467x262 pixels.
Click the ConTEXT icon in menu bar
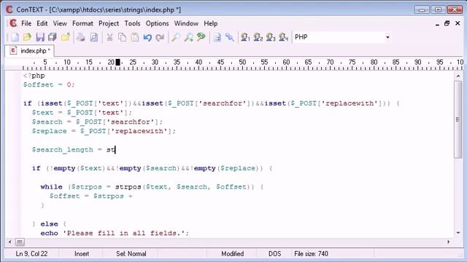[13, 23]
